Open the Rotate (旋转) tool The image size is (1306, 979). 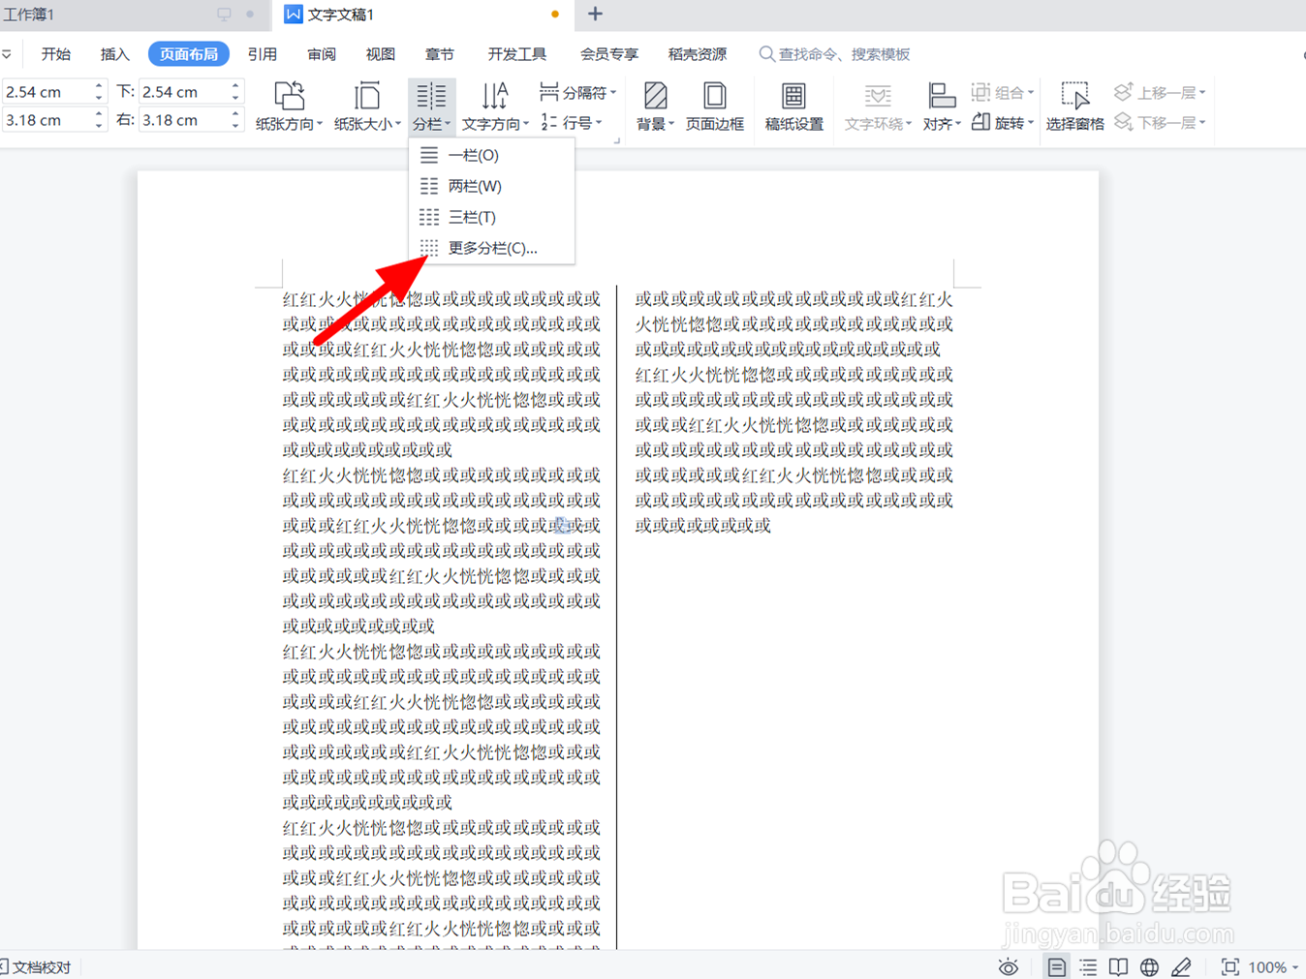coord(1003,123)
